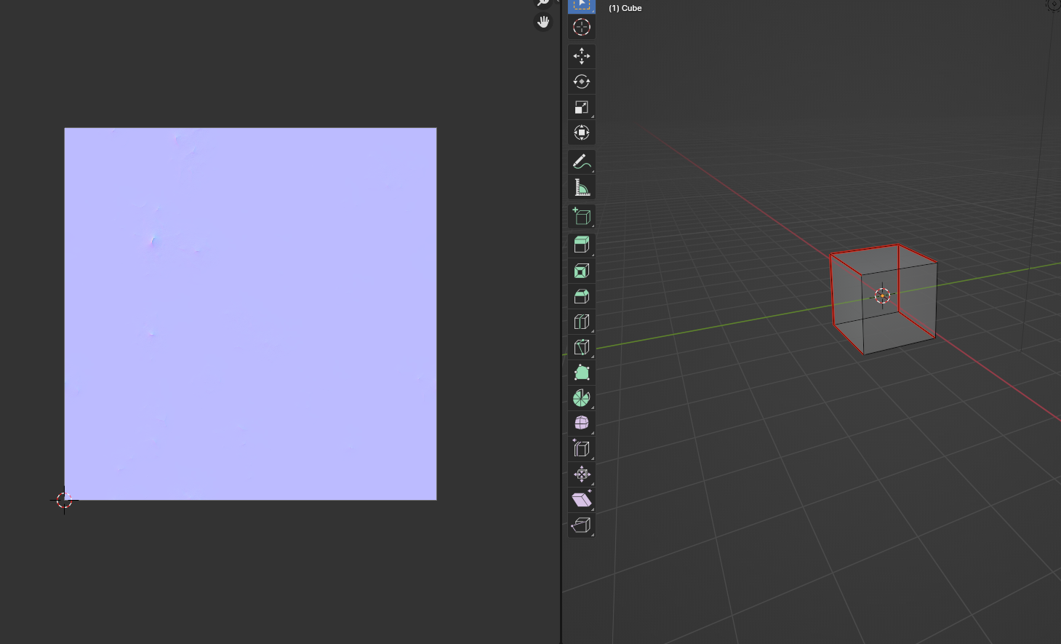Choose the Transform tool
Viewport: 1061px width, 644px height.
click(x=581, y=132)
